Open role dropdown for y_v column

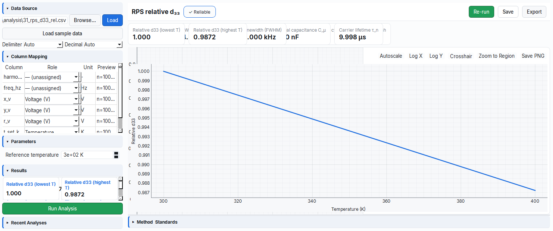coord(52,110)
